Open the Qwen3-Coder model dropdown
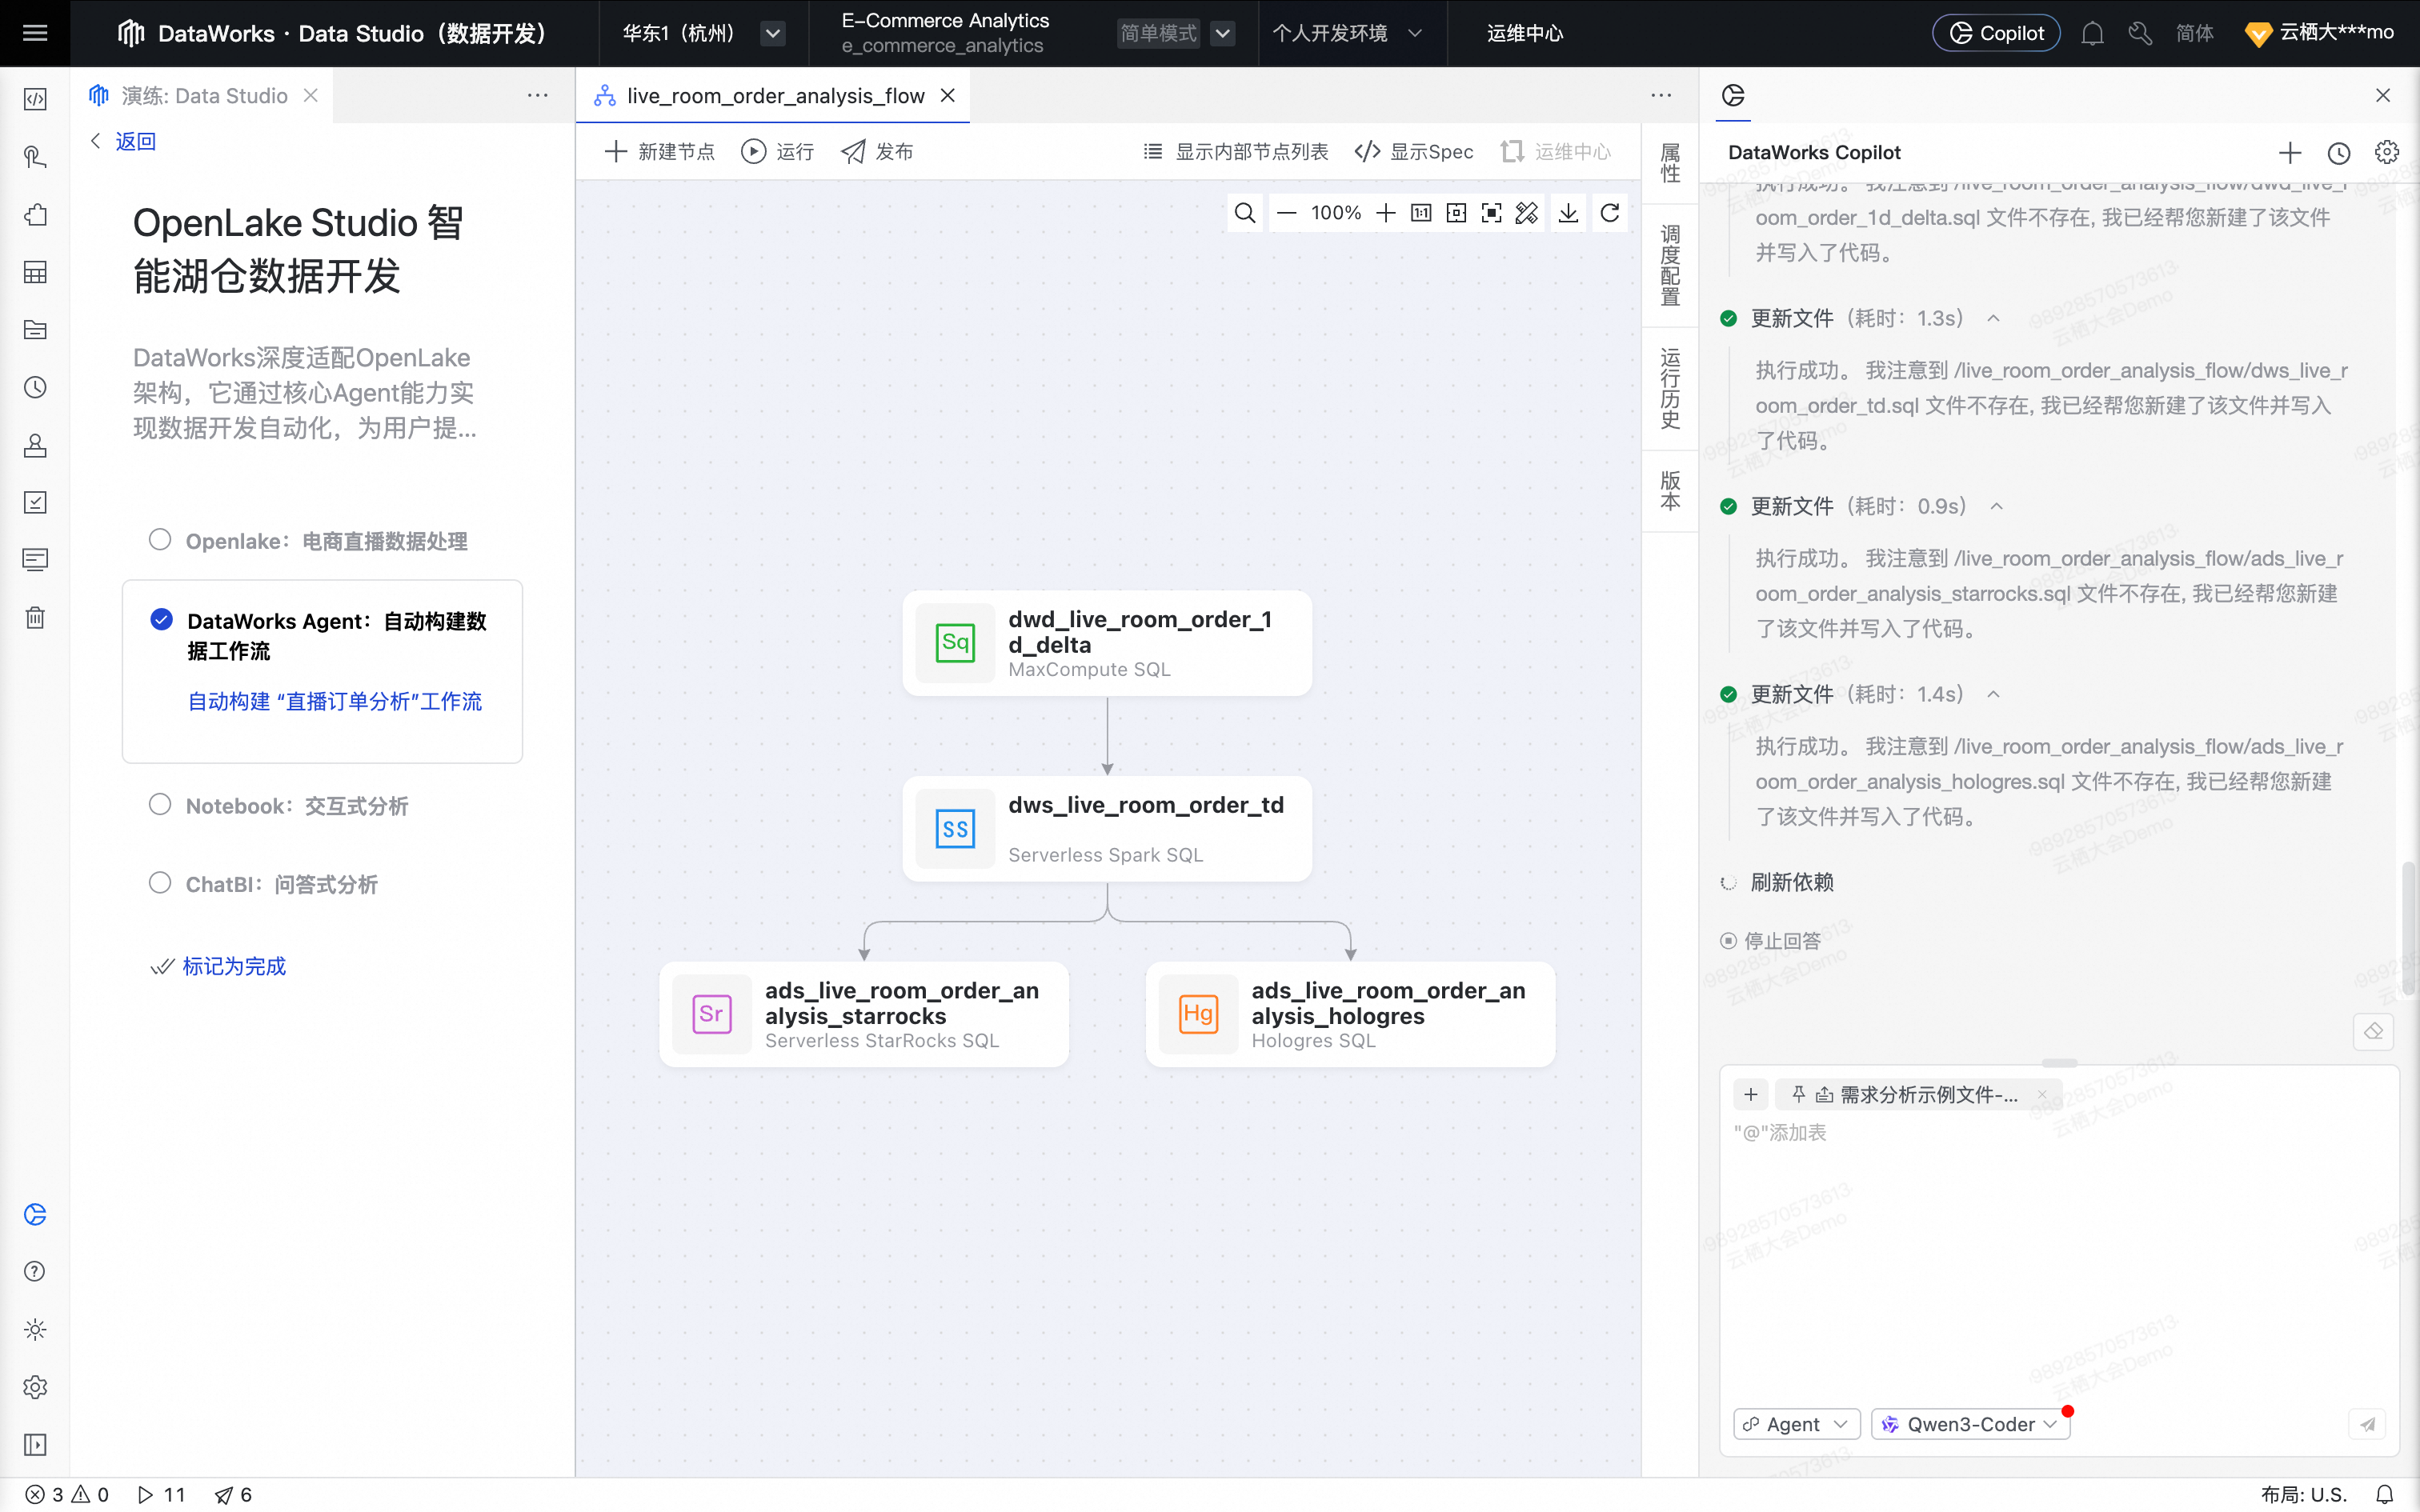2420x1512 pixels. point(1970,1424)
